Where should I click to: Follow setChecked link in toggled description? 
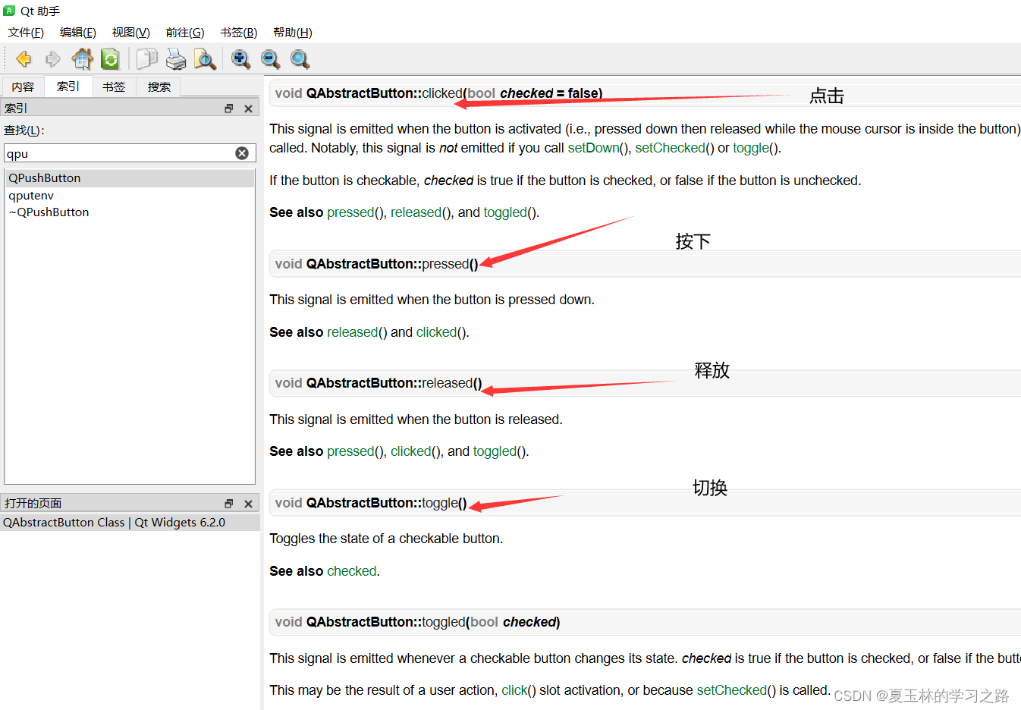[732, 690]
